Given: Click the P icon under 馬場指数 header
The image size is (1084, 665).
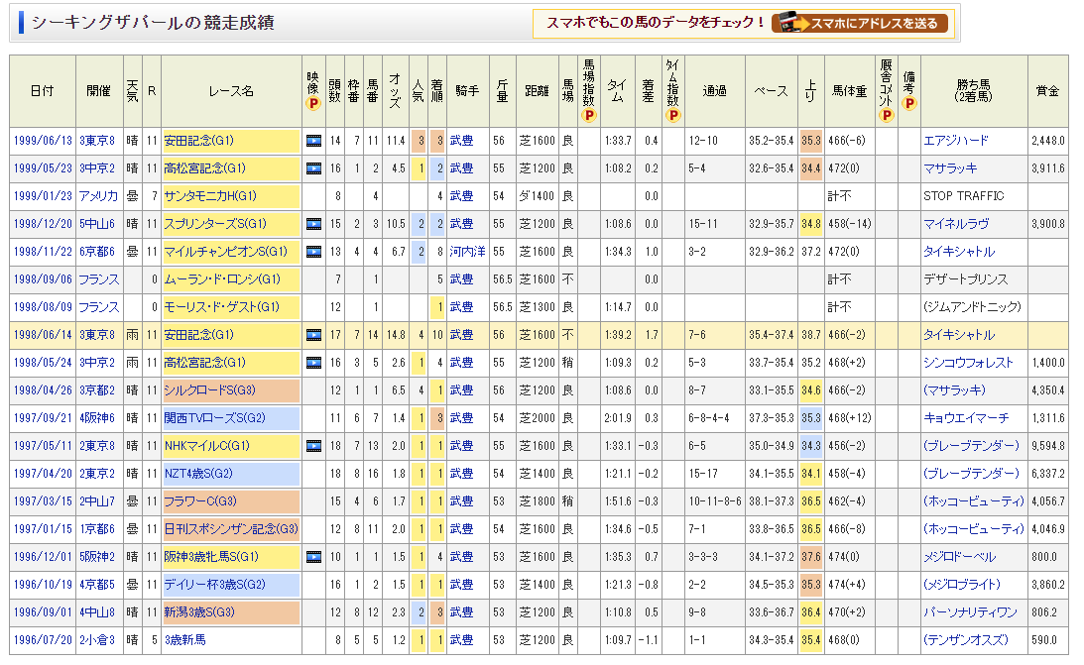Looking at the screenshot, I should pyautogui.click(x=588, y=115).
